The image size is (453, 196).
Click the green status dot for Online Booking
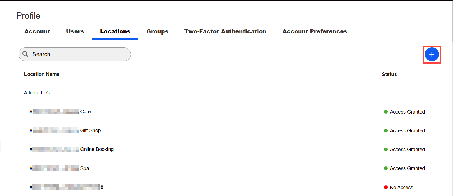tap(386, 149)
